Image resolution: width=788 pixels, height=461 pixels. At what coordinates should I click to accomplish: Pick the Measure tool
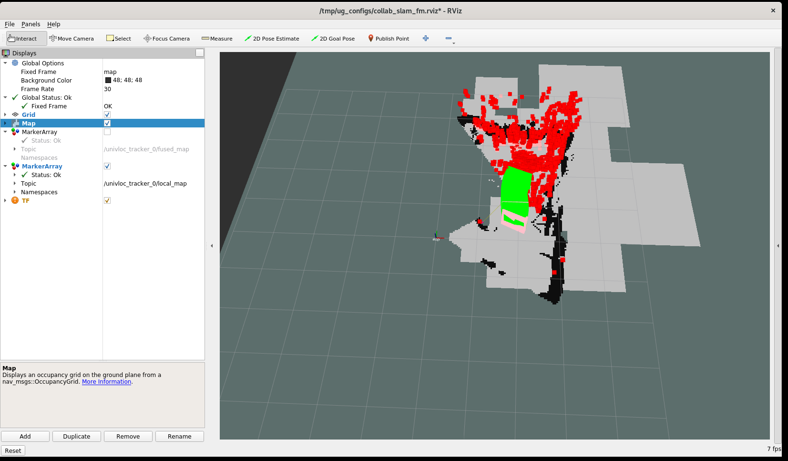[x=217, y=39]
